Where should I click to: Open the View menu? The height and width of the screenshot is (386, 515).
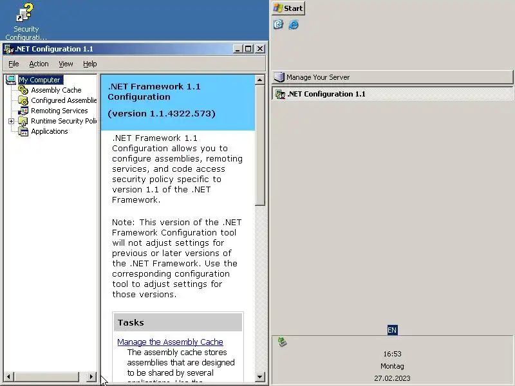pyautogui.click(x=66, y=64)
